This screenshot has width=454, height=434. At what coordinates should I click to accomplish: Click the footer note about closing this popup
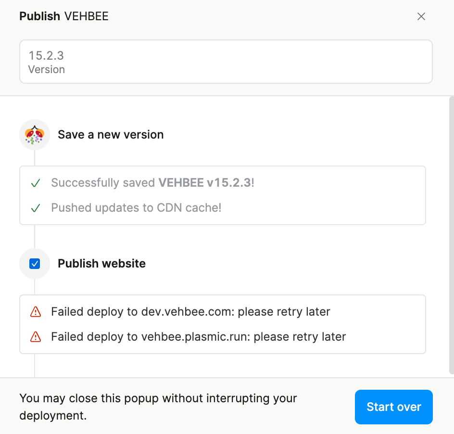tap(158, 407)
